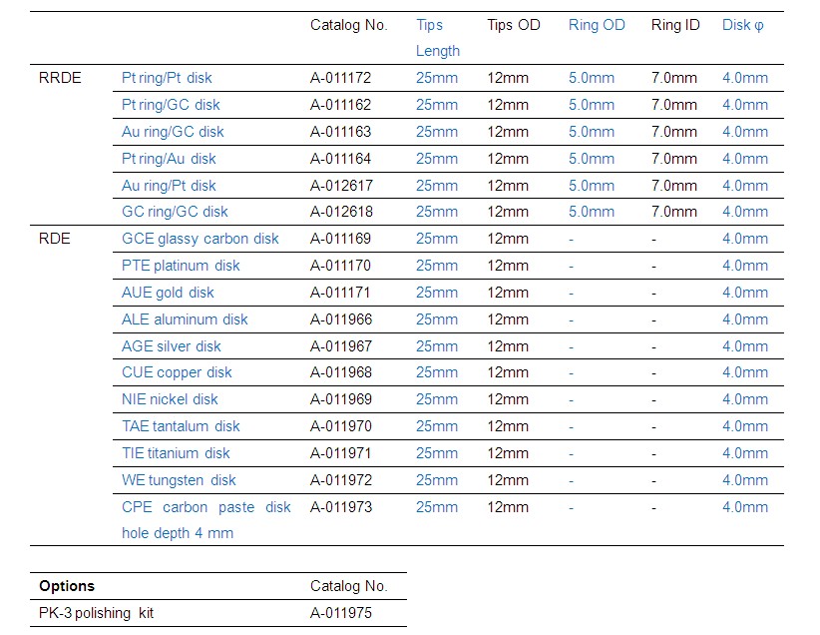The image size is (820, 635).
Task: Click the CPE carbon paste disk link
Action: pos(205,507)
